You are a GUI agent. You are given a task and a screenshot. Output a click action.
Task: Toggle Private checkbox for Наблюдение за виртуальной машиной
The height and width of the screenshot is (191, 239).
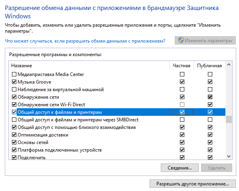pos(182,89)
